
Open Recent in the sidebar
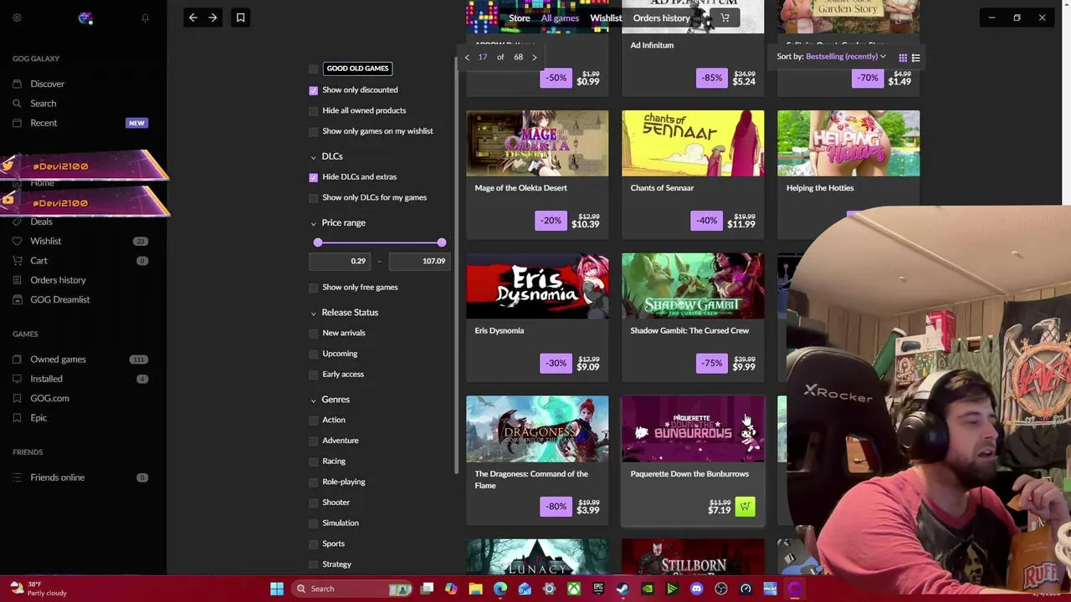coord(44,123)
